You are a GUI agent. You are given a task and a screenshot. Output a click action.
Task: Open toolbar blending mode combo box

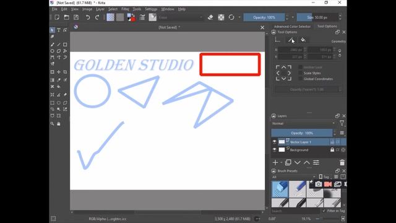point(181,17)
